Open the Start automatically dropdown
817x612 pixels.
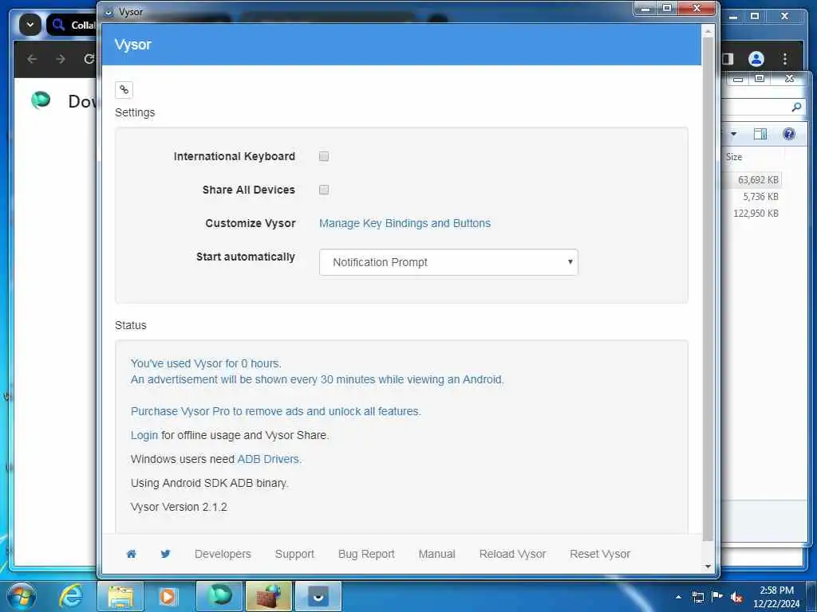(448, 262)
